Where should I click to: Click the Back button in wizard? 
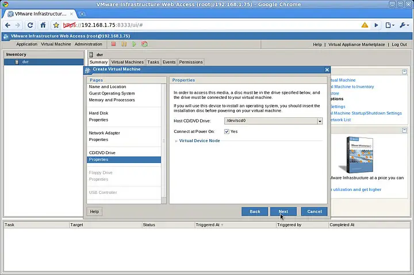(x=255, y=212)
